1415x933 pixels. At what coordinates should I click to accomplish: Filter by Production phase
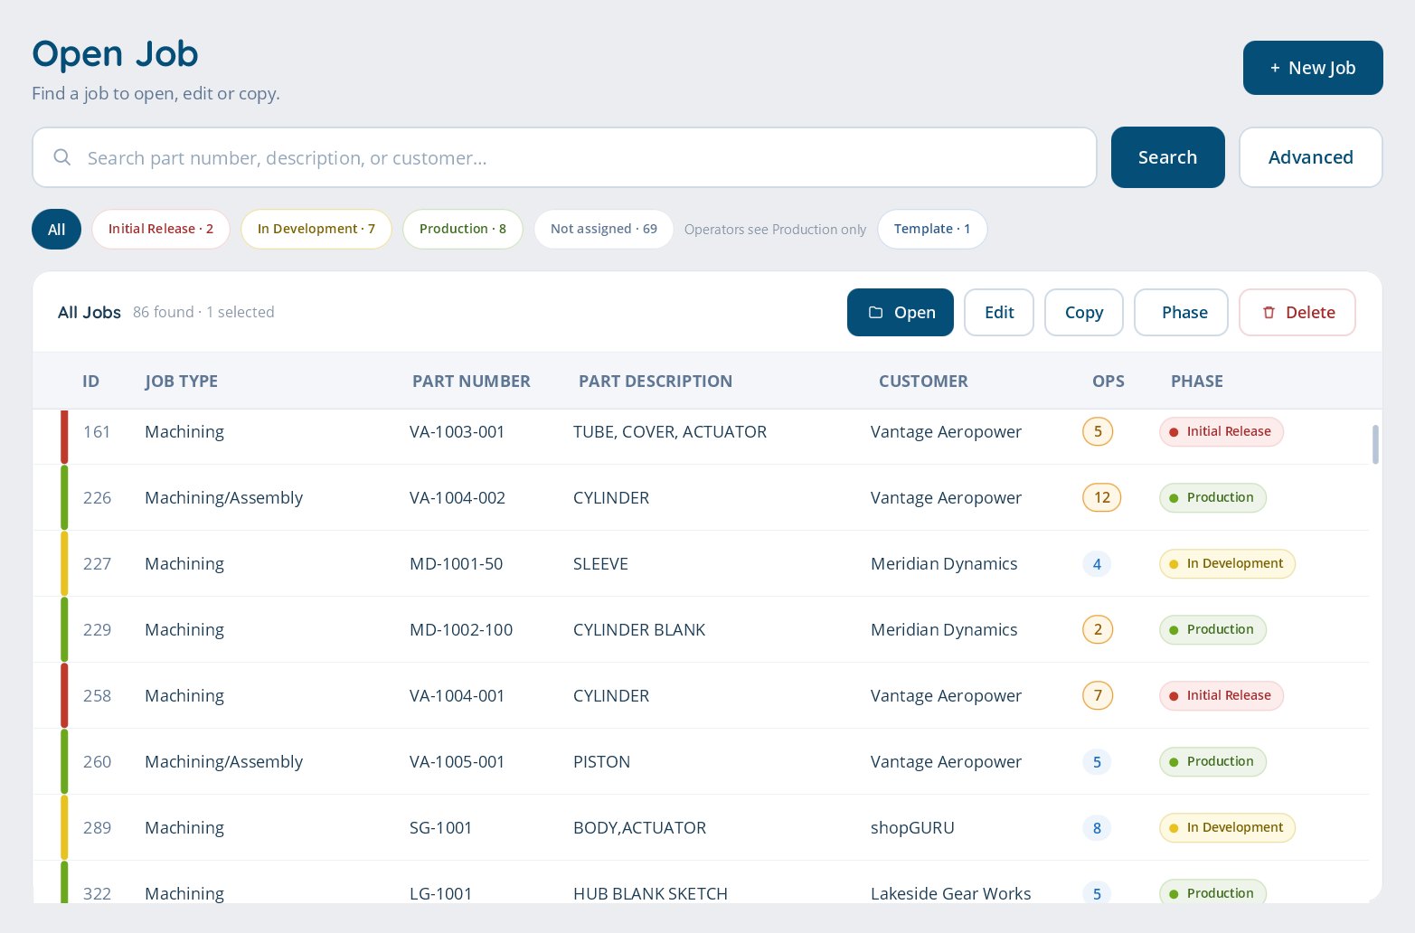click(x=462, y=229)
